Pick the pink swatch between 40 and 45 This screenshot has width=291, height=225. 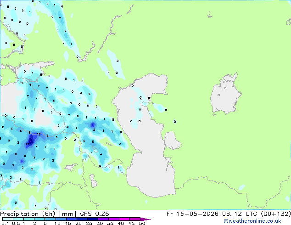pos(124,219)
